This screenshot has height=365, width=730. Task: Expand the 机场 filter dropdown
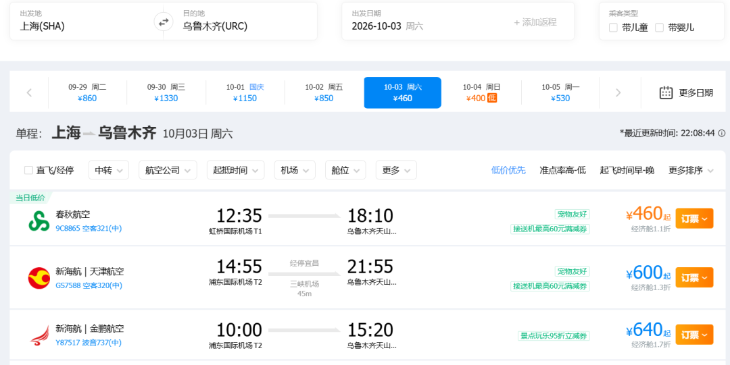point(295,170)
